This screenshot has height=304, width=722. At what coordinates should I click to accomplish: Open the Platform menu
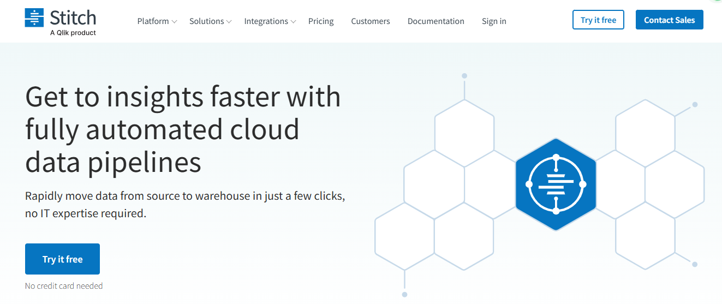[153, 21]
